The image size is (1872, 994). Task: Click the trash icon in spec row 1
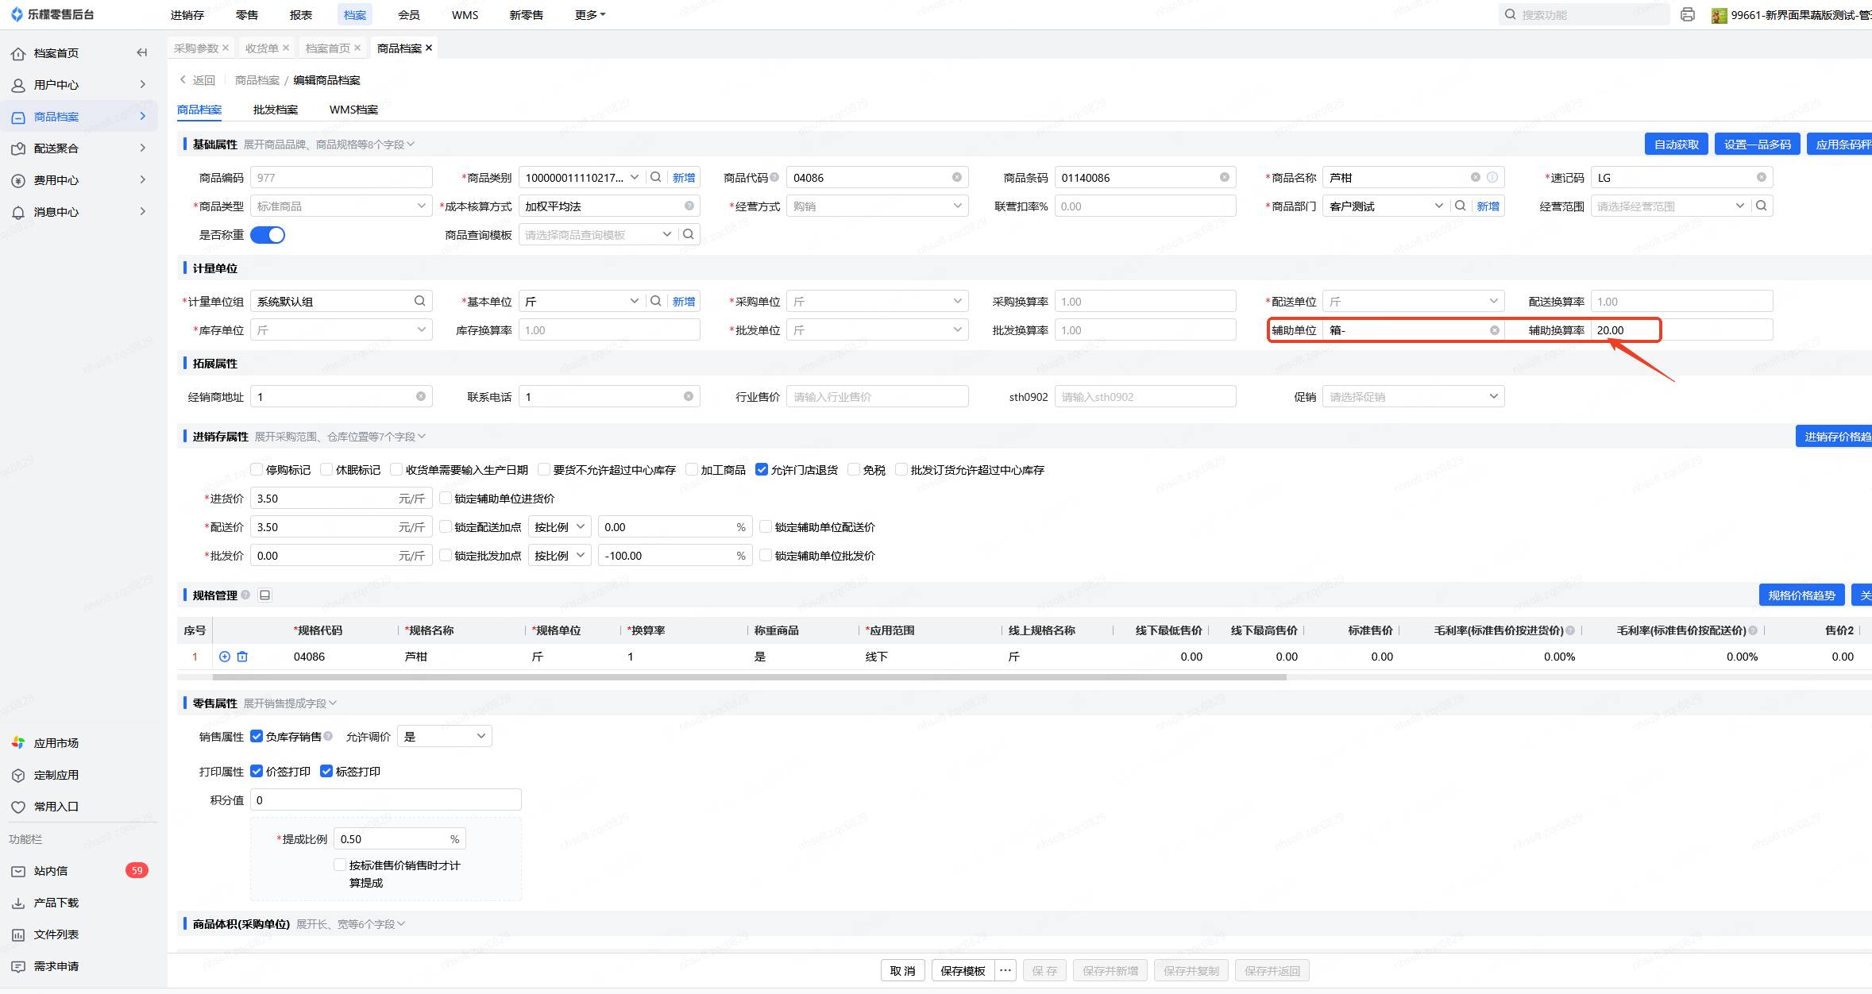point(242,657)
